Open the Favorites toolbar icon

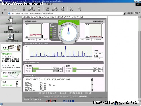point(55,9)
